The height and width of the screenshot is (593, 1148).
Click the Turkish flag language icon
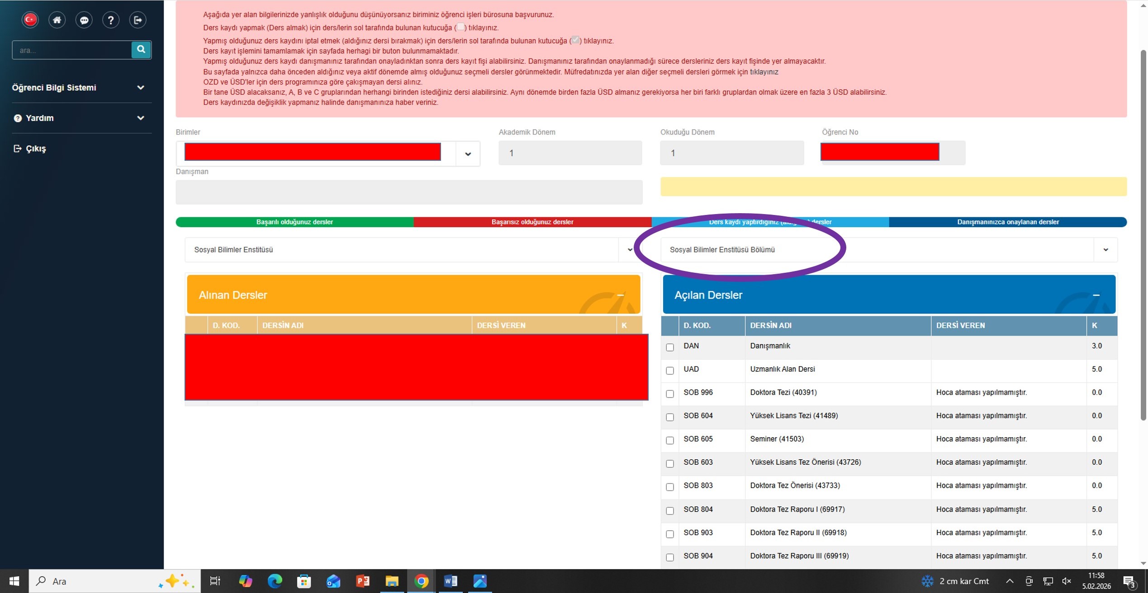tap(30, 20)
